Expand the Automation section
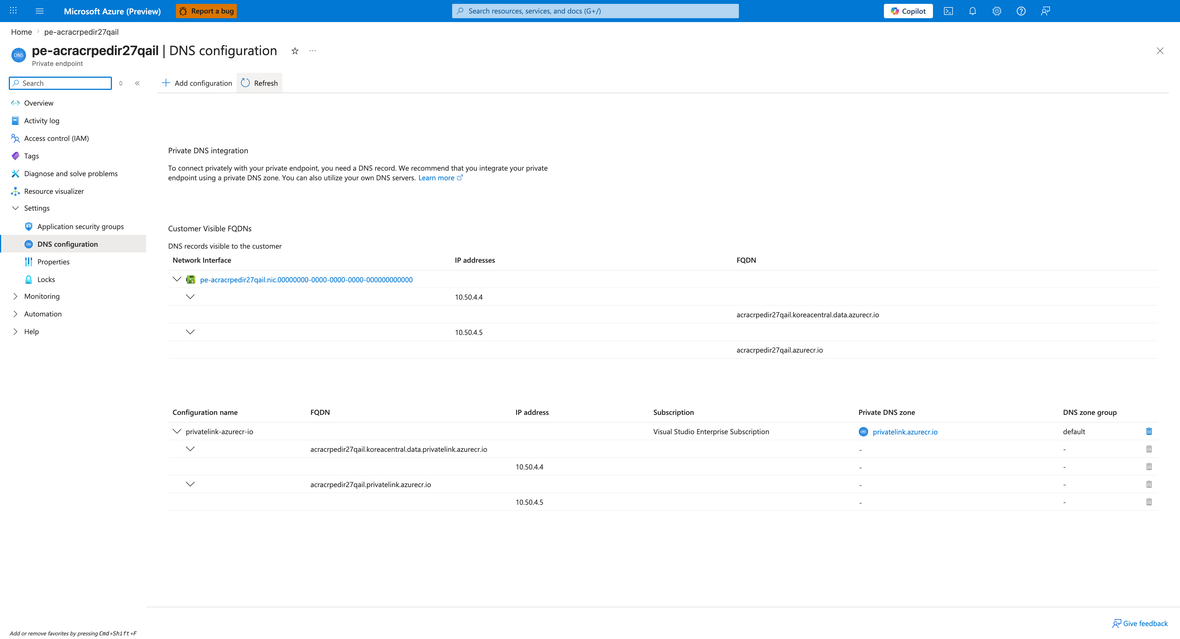The image size is (1180, 639). (x=15, y=314)
